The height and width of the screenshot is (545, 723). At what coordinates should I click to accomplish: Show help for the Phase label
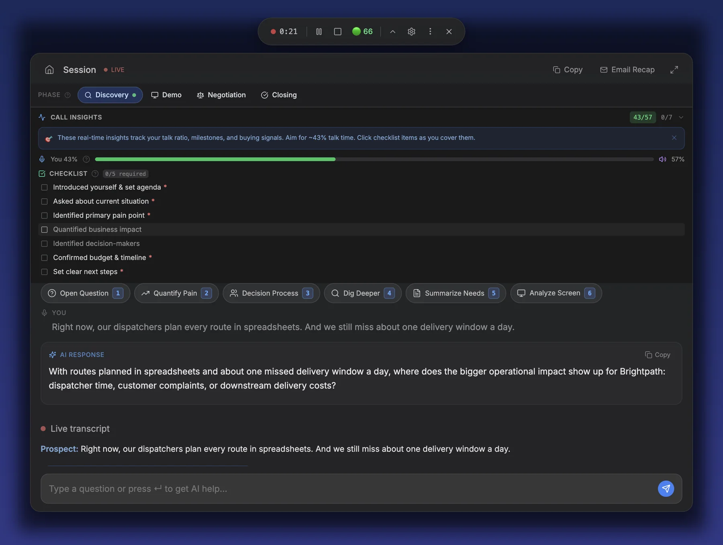68,95
